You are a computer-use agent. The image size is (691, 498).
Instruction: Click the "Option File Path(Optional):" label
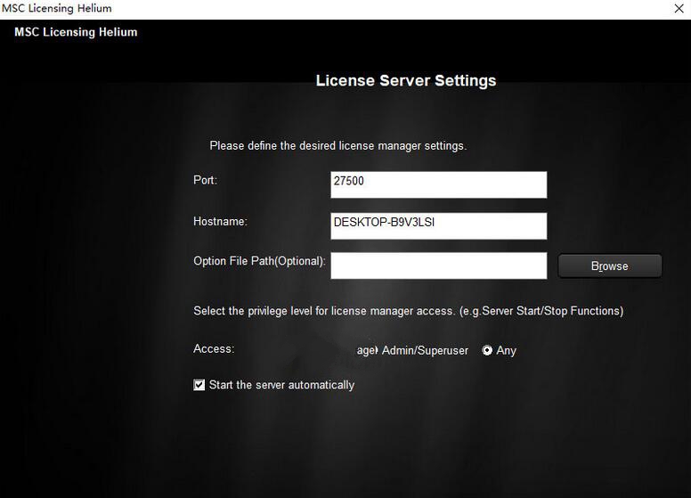[259, 261]
